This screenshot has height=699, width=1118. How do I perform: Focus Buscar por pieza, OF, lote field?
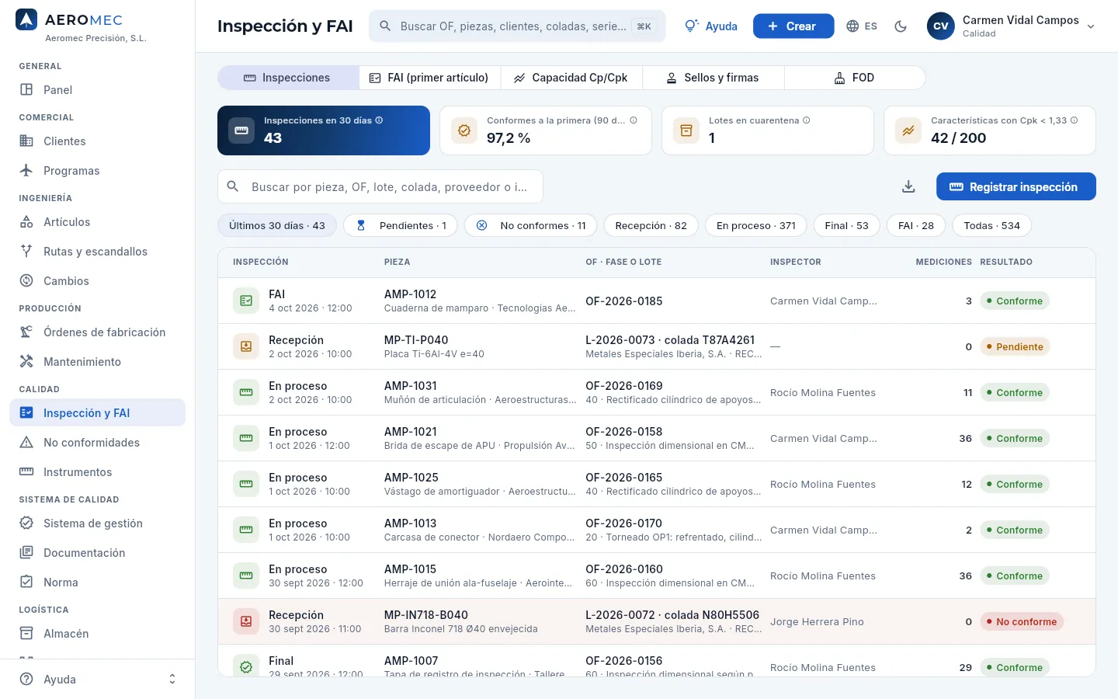pyautogui.click(x=380, y=186)
